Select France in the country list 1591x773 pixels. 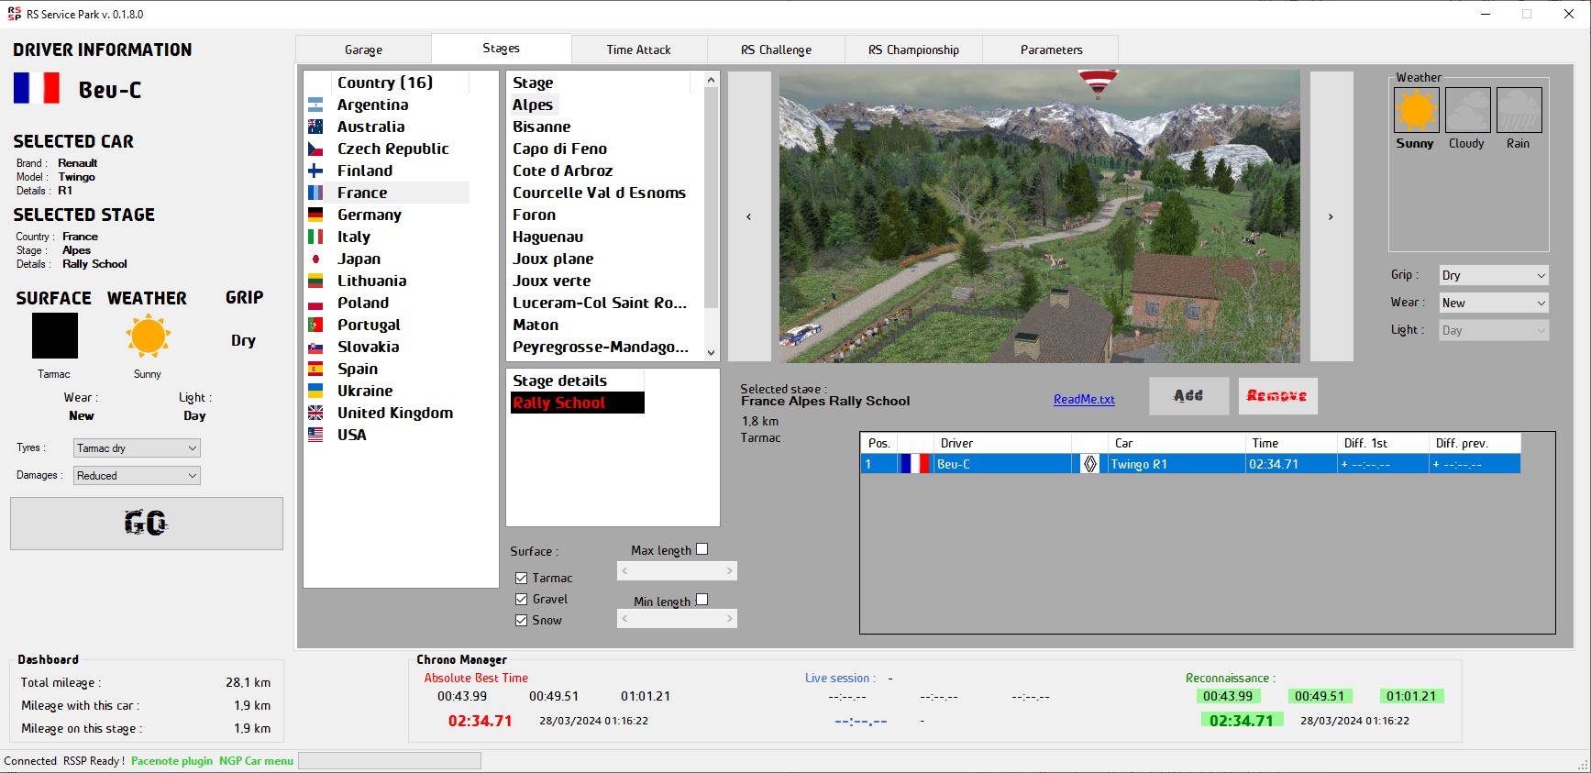(x=388, y=193)
